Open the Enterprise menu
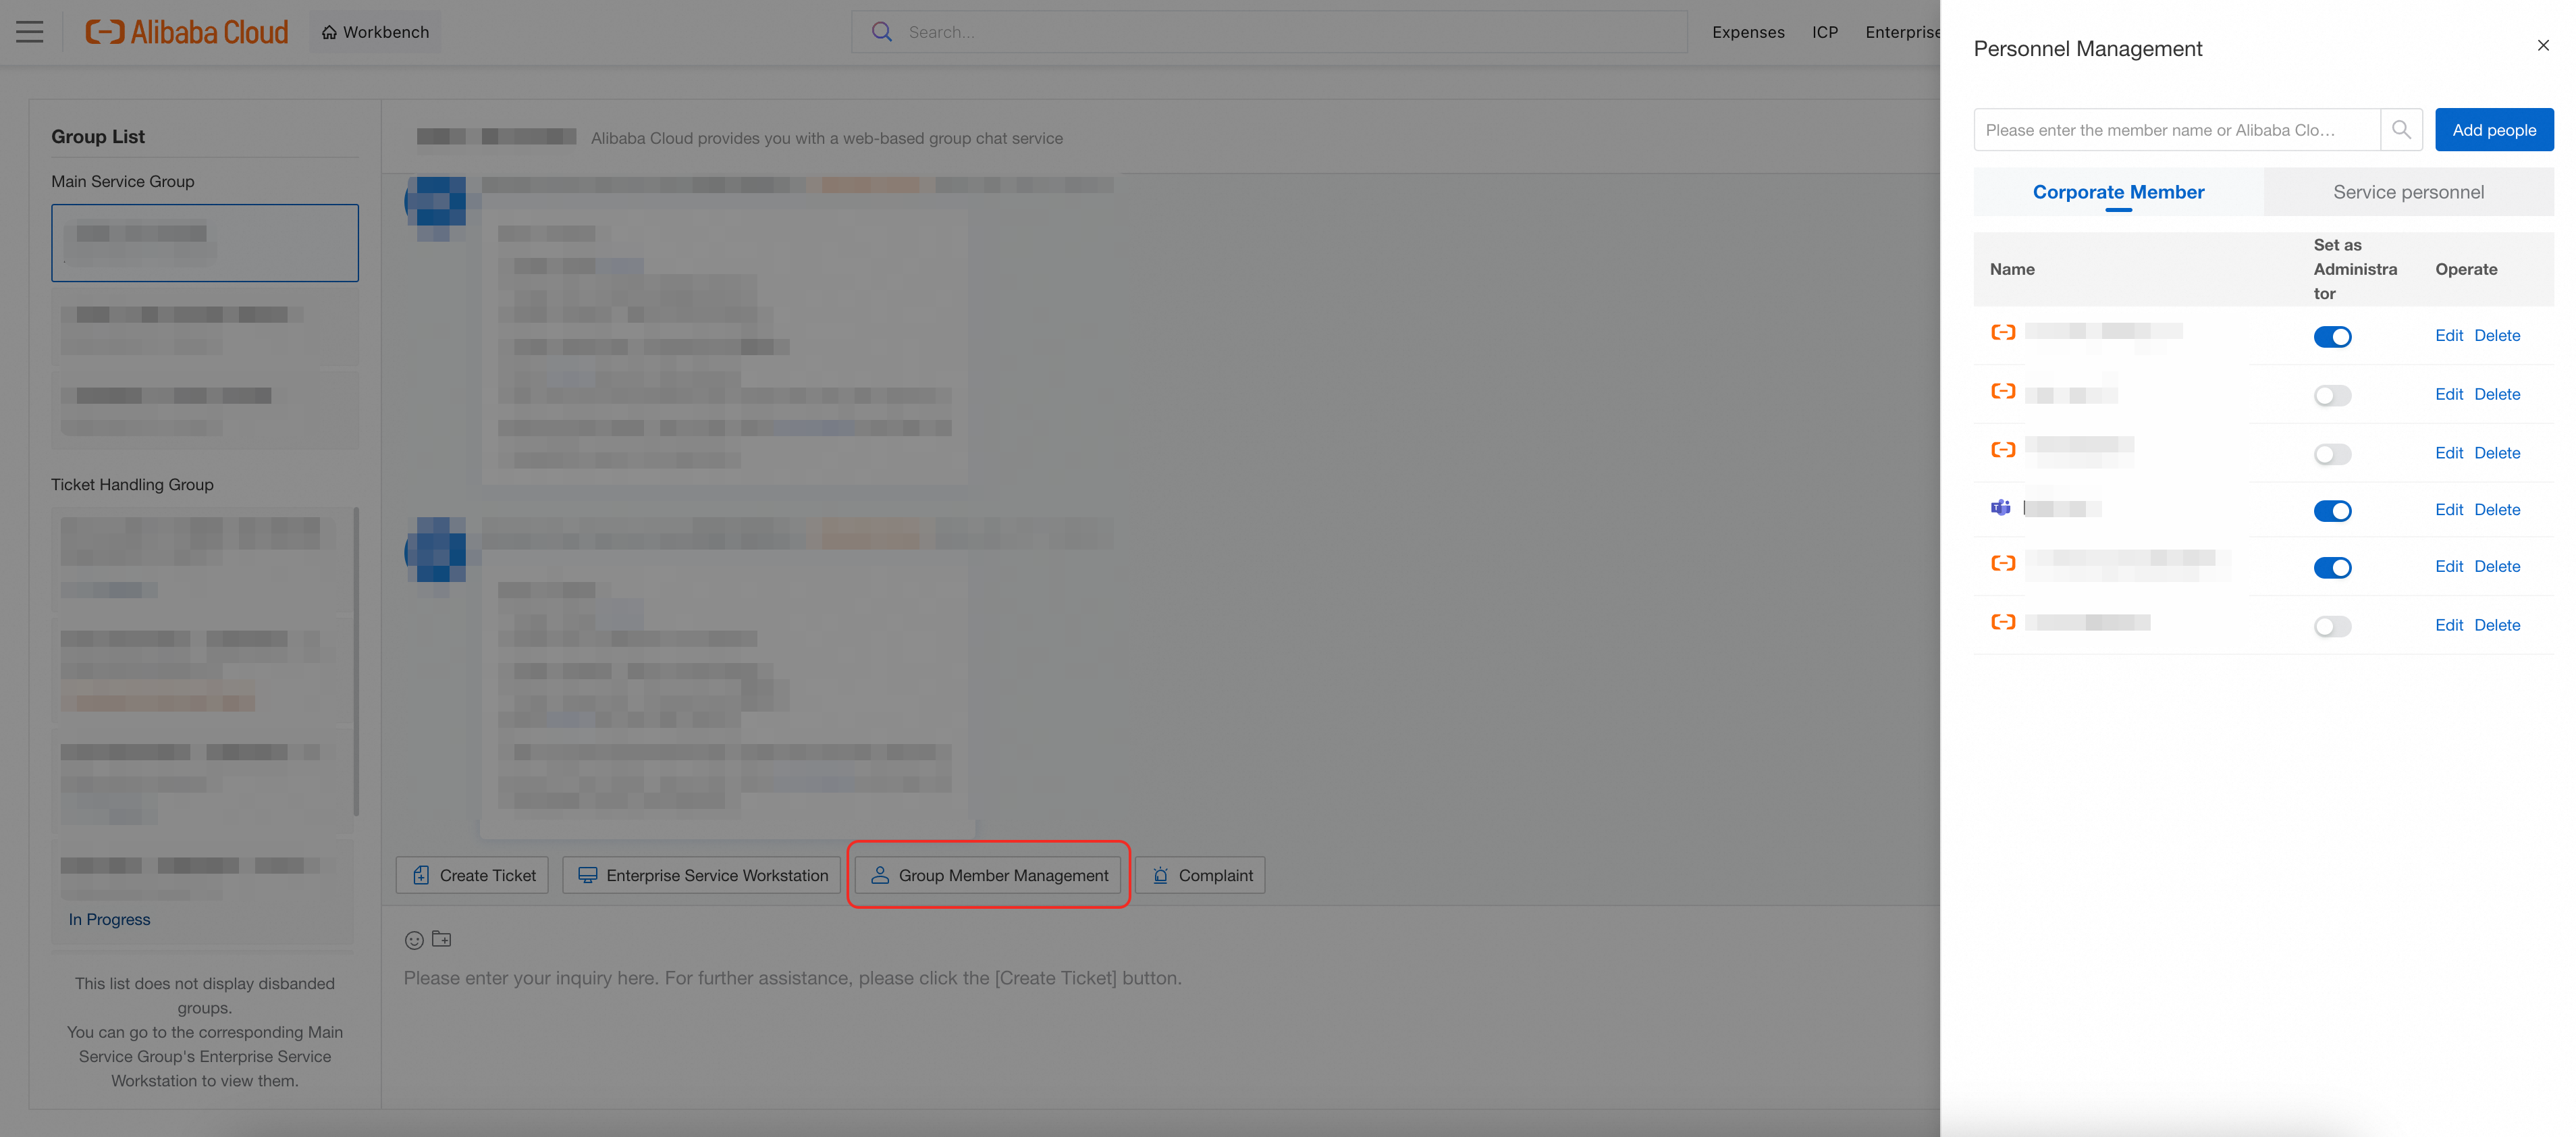This screenshot has height=1137, width=2576. pos(1902,32)
